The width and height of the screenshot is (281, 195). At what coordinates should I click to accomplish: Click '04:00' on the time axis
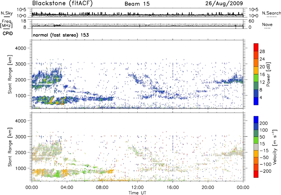(67, 188)
